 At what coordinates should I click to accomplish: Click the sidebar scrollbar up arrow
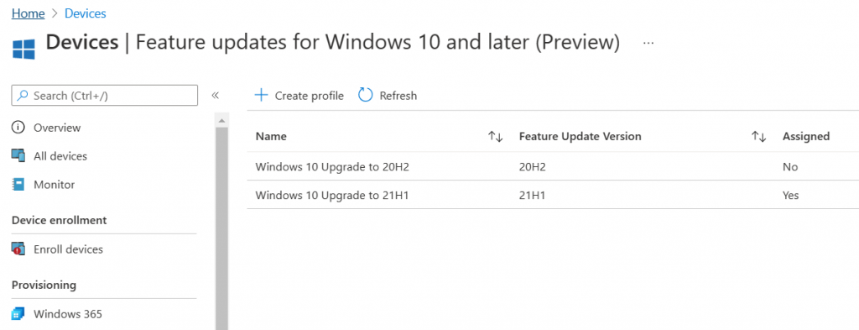tap(221, 119)
